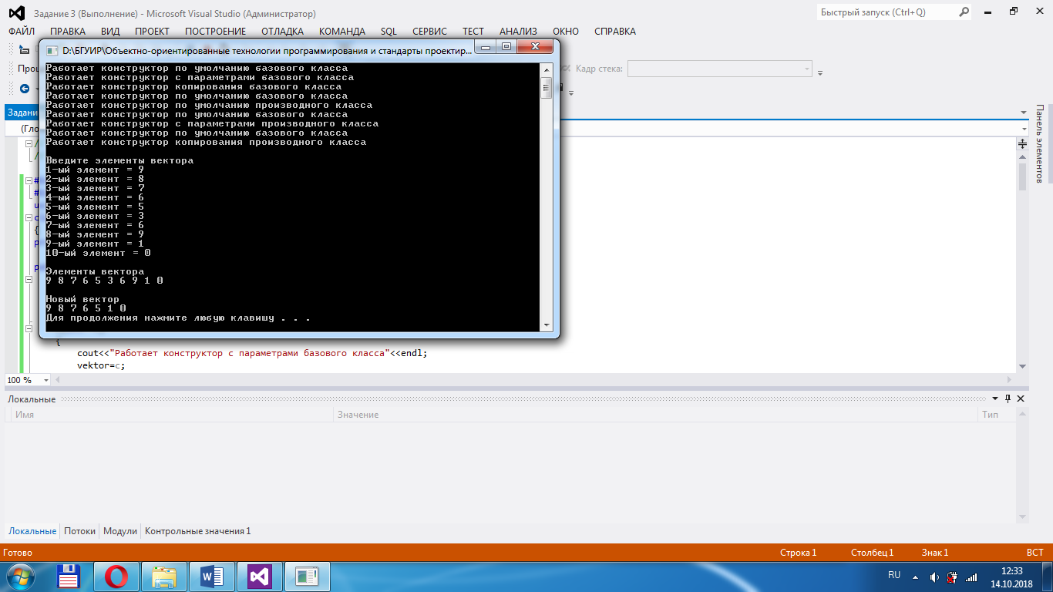Open Opera browser from the taskbar

coord(116,576)
